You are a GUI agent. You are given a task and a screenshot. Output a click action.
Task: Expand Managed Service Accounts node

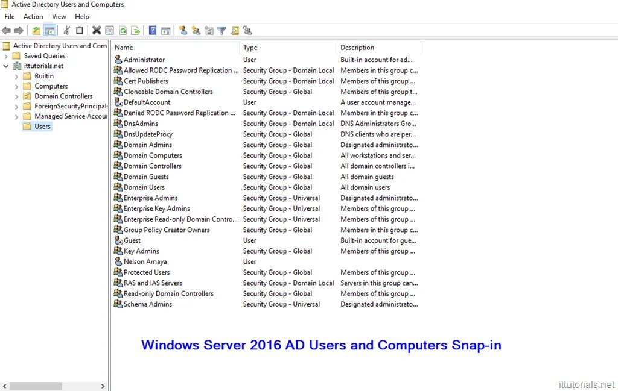click(16, 116)
